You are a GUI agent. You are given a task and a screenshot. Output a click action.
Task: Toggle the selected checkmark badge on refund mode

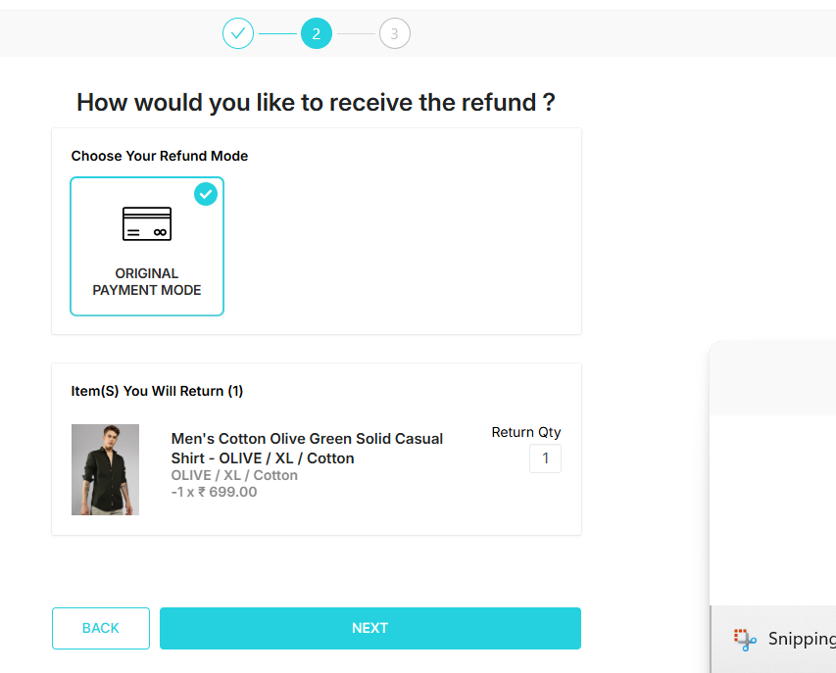point(206,193)
